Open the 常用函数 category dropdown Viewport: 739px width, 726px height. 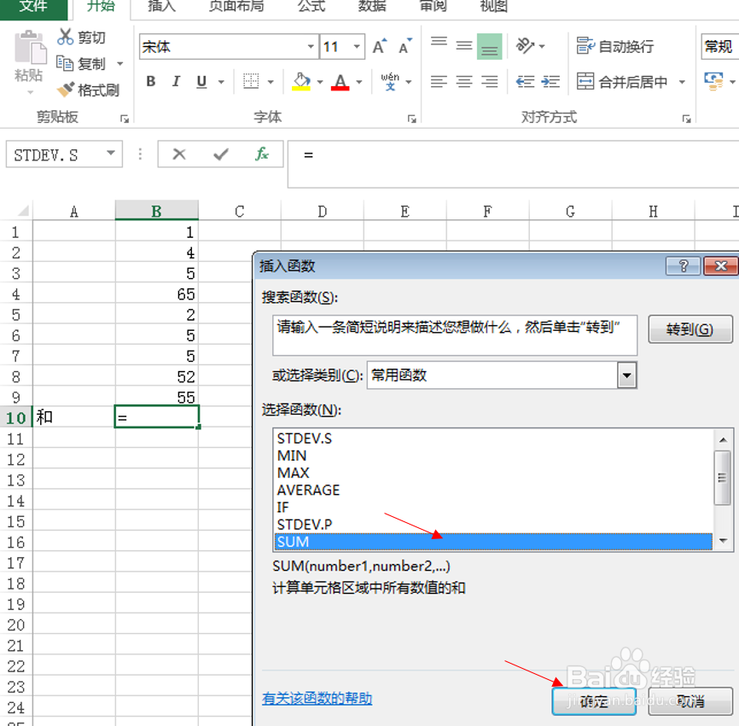(x=627, y=375)
